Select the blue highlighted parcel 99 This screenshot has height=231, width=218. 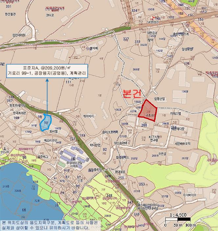[x=46, y=122]
